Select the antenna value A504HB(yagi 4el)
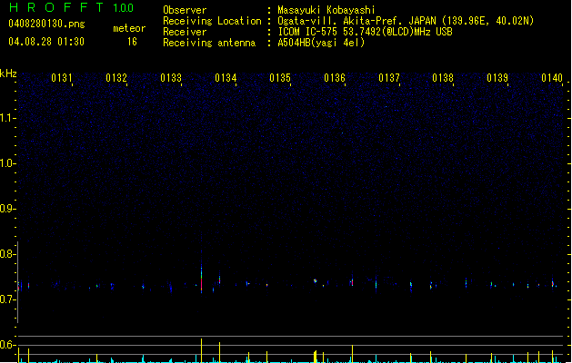Screen dimensions: 572x363 click(x=321, y=43)
